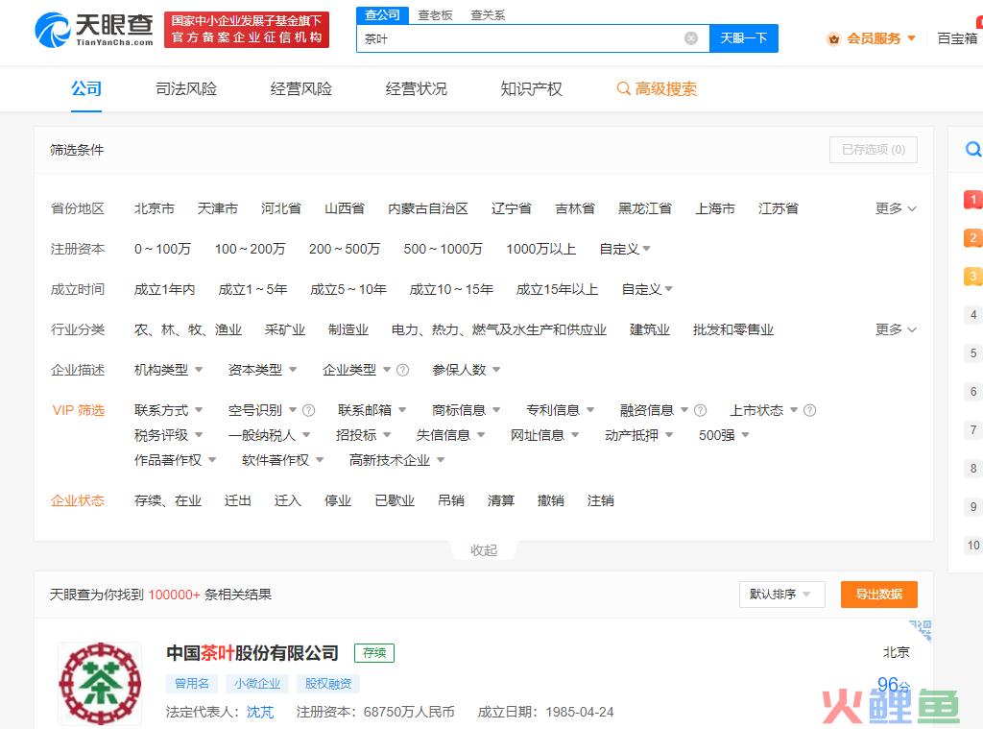Collapse filters with the 收起 button
This screenshot has height=729, width=983.
(x=484, y=550)
